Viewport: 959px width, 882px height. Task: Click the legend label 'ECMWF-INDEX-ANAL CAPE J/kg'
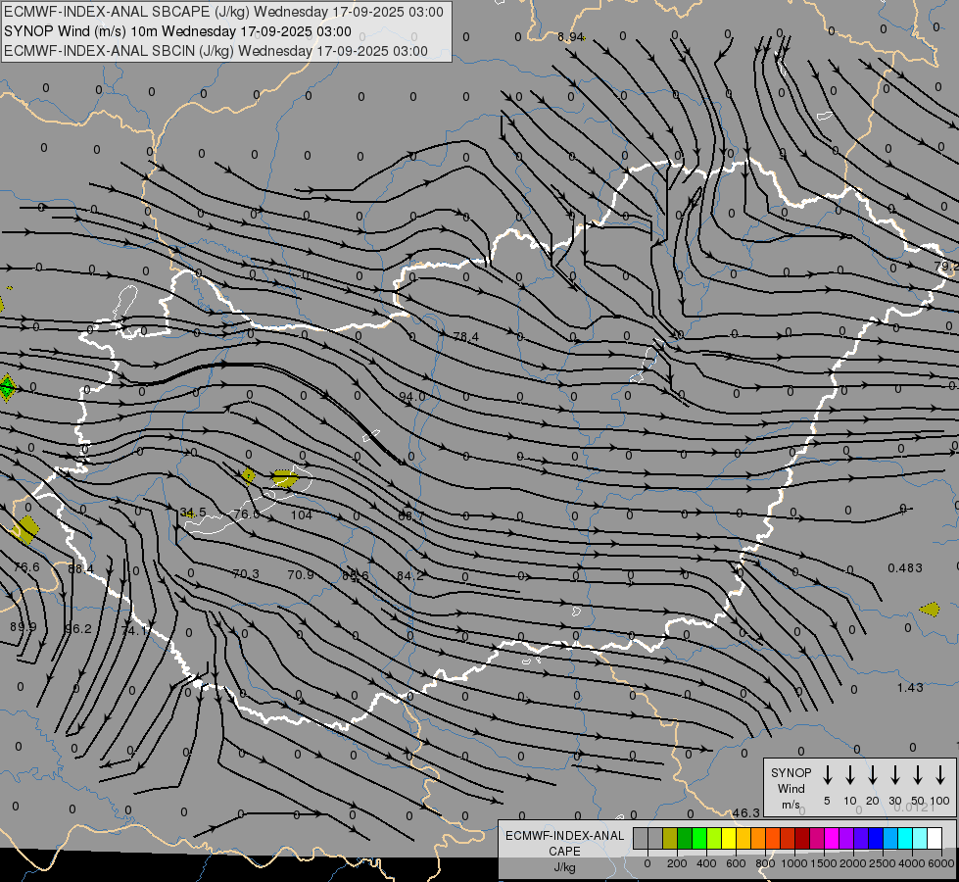click(x=564, y=851)
